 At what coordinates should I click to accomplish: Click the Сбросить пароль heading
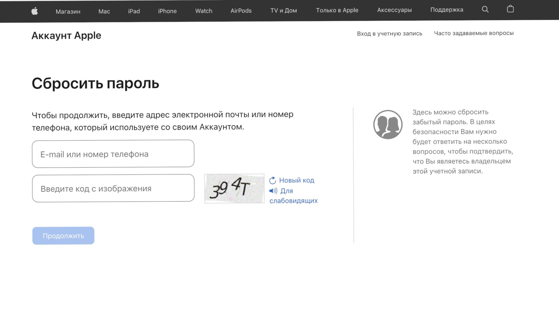click(96, 83)
